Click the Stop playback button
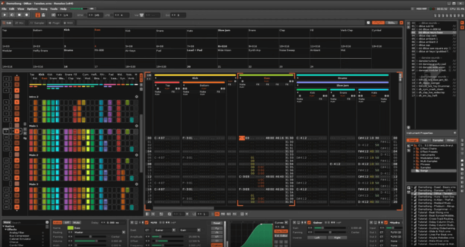Image resolution: width=465 pixels, height=247 pixels. [19, 15]
